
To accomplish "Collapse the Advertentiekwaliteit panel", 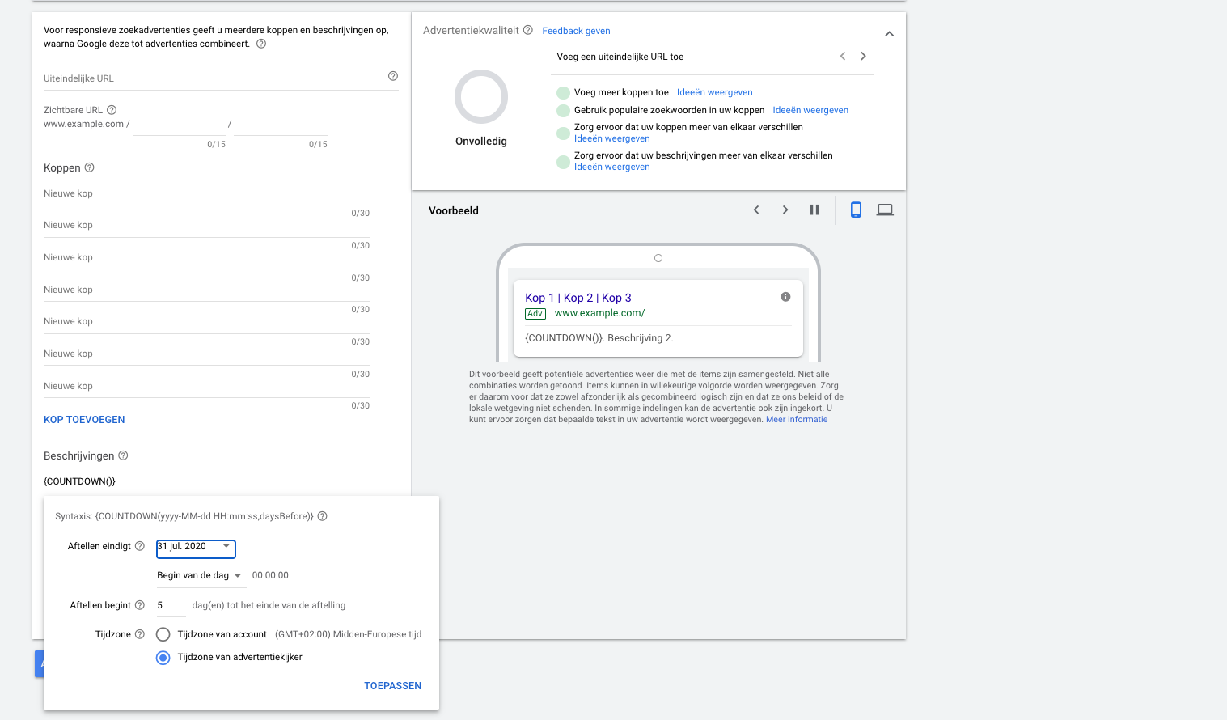I will point(889,34).
